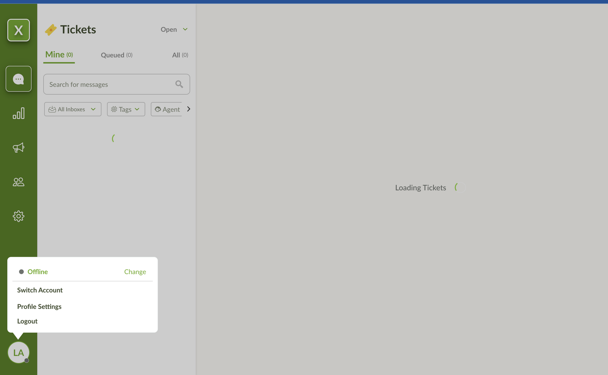608x375 pixels.
Task: Open the settings section
Action: point(18,216)
